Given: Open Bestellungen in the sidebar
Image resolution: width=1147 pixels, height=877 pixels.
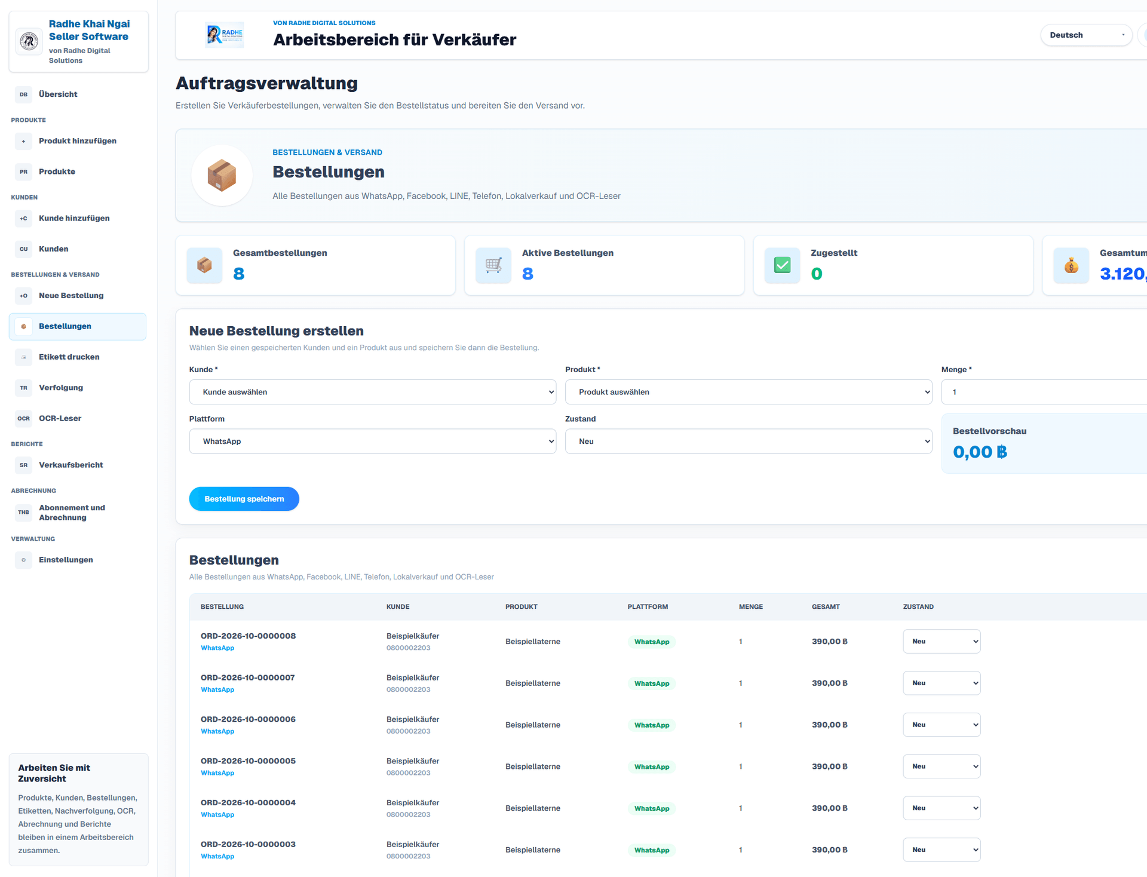Looking at the screenshot, I should coord(78,327).
